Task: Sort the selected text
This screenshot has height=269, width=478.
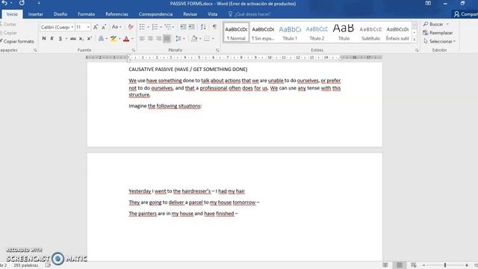Action: 203,27
